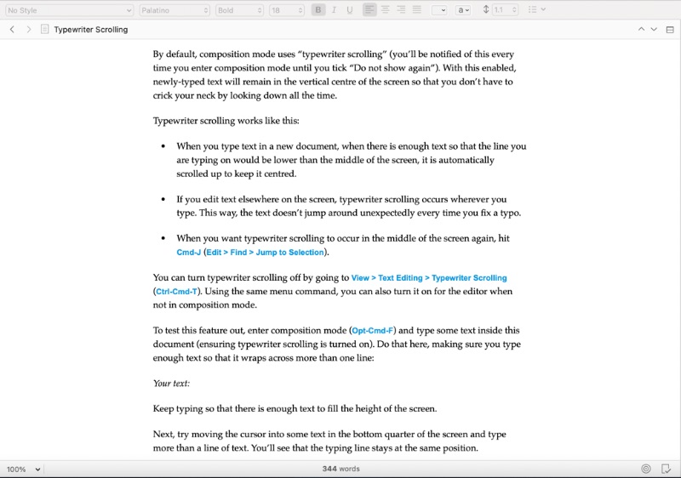Open the 1.1 line spacing dropdown
Screen dimensions: 681x478
pos(505,10)
